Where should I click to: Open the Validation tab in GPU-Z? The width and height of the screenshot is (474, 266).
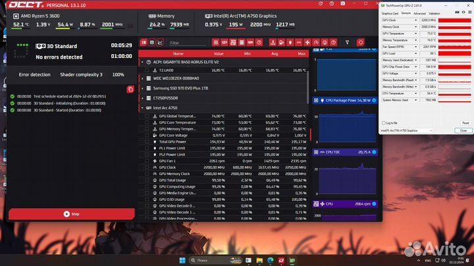(434, 14)
